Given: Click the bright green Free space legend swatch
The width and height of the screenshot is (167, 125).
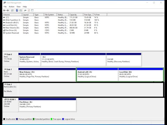Looking at the screenshot, I should 51,119.
